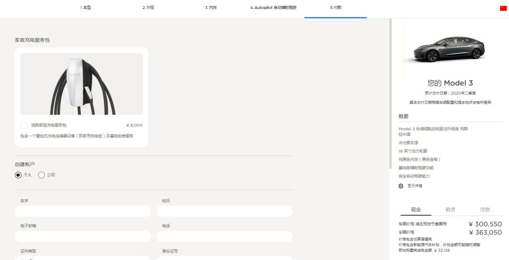Focus the 姓氏 input field
This screenshot has width=509, height=260.
(x=225, y=211)
